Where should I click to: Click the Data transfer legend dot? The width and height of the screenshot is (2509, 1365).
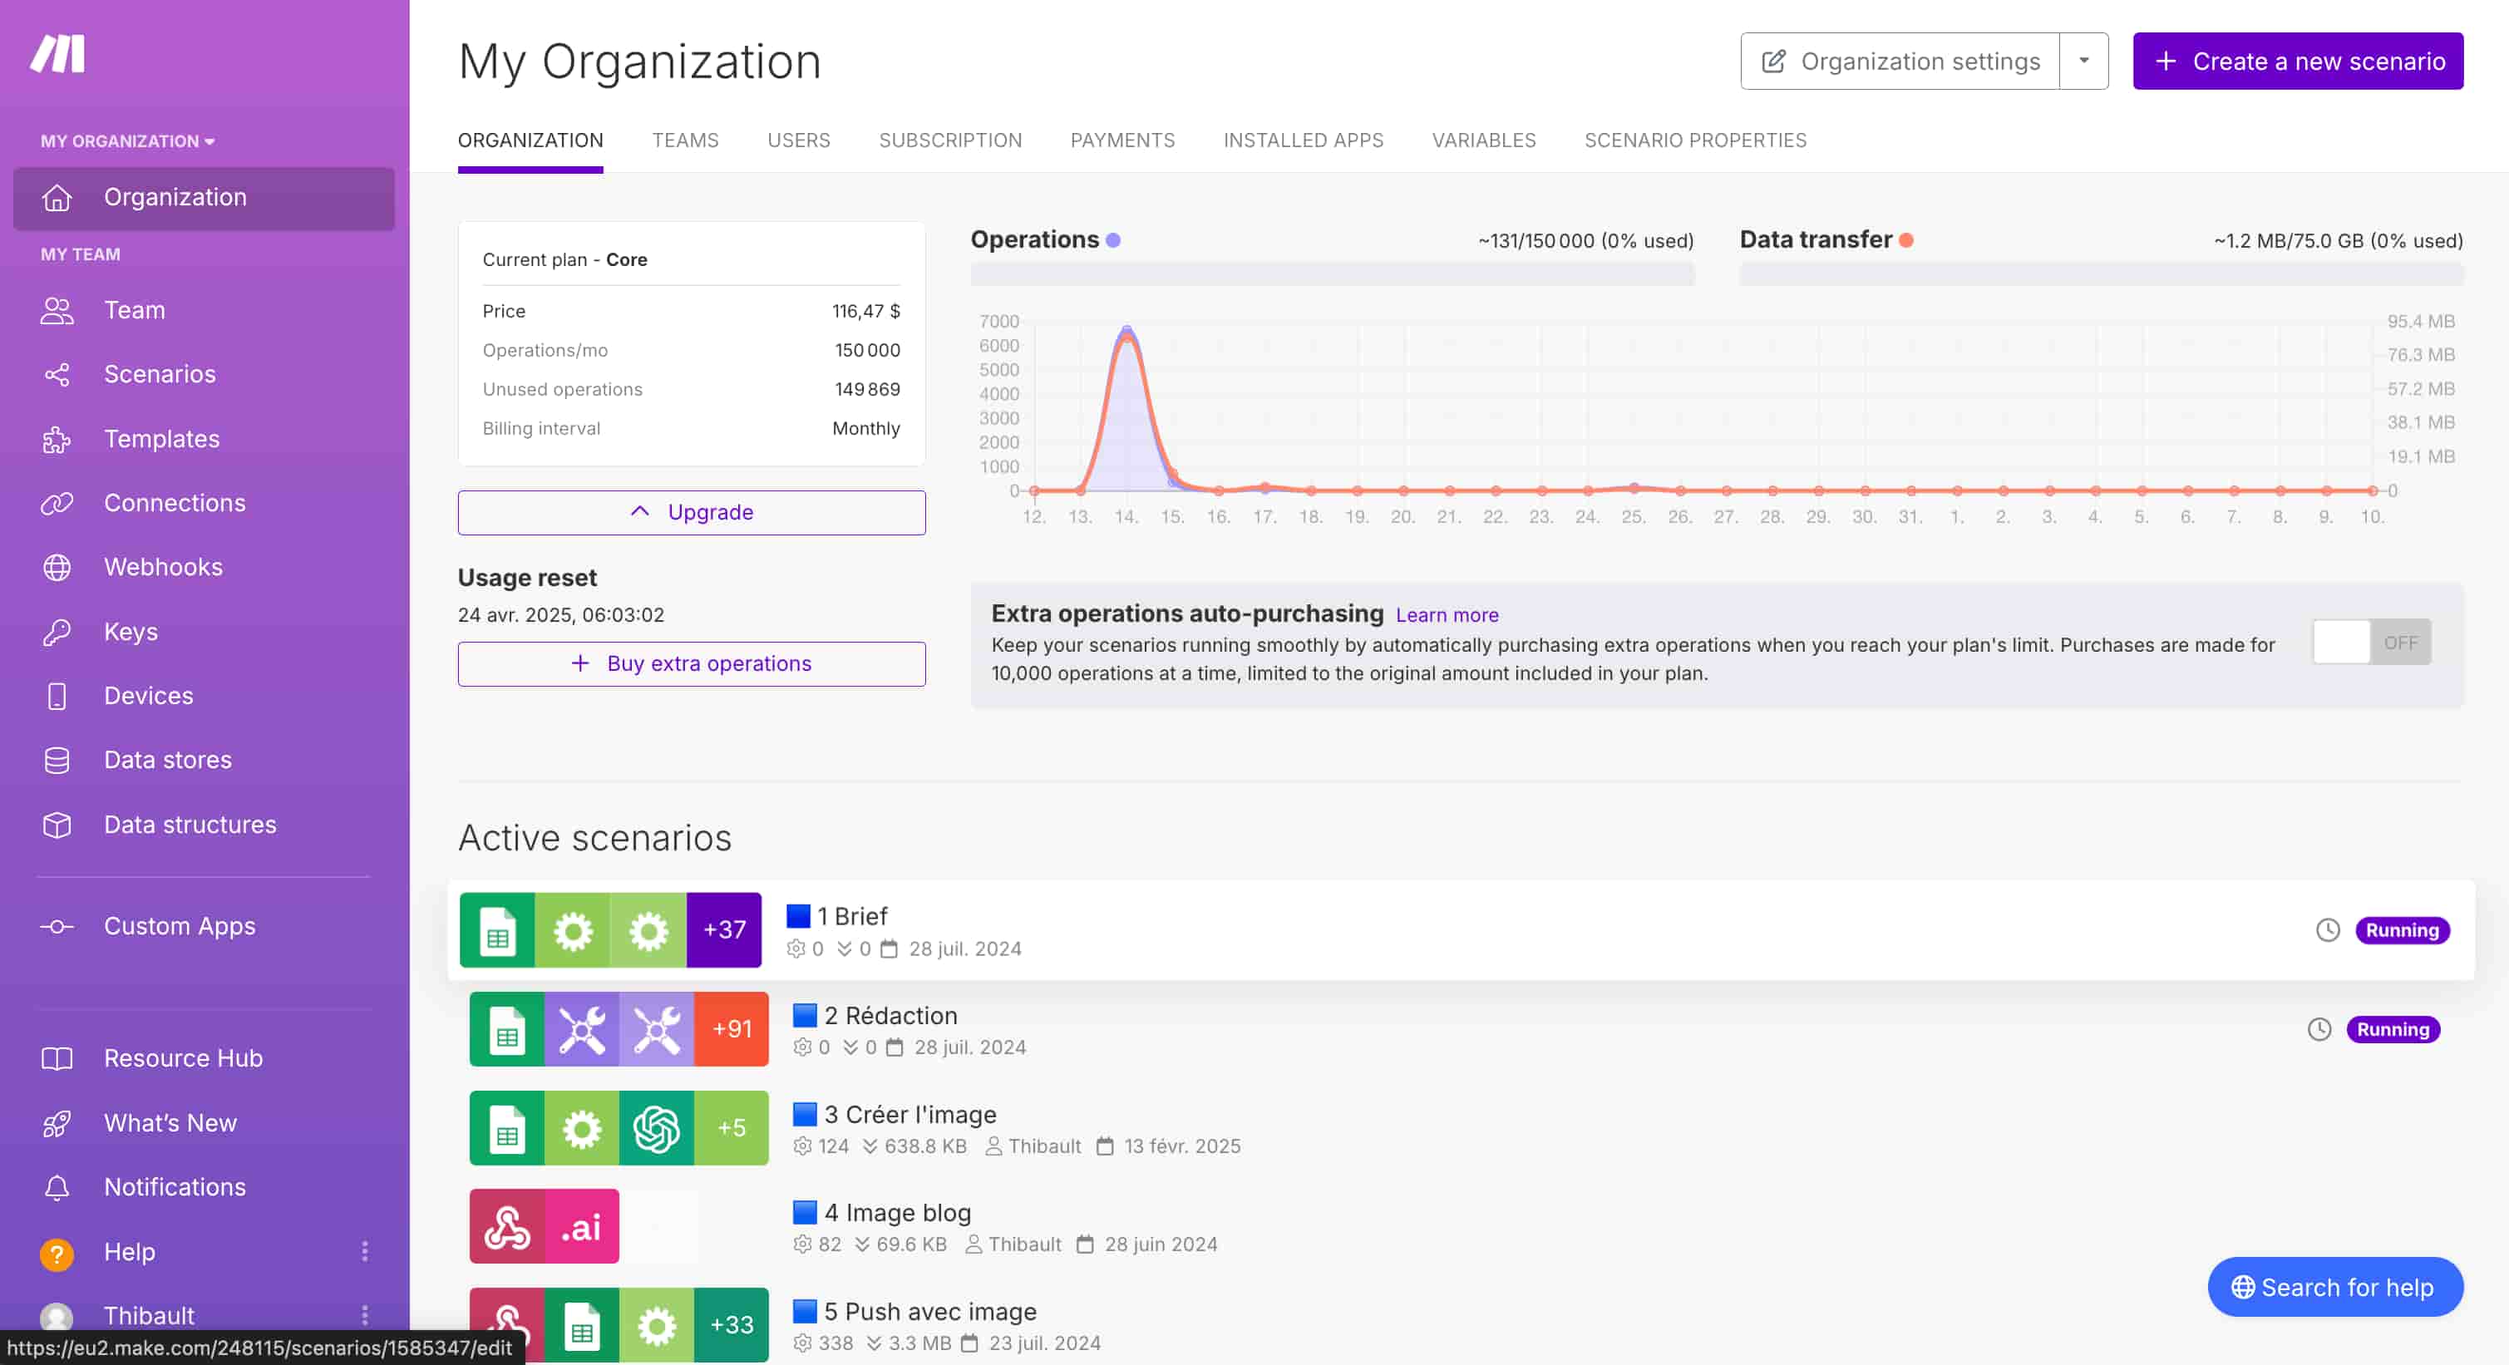tap(1906, 240)
